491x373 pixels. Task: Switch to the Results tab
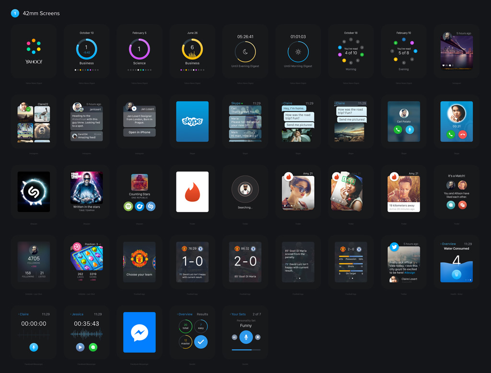click(202, 314)
